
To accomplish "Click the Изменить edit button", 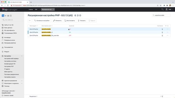I will pos(57,21).
